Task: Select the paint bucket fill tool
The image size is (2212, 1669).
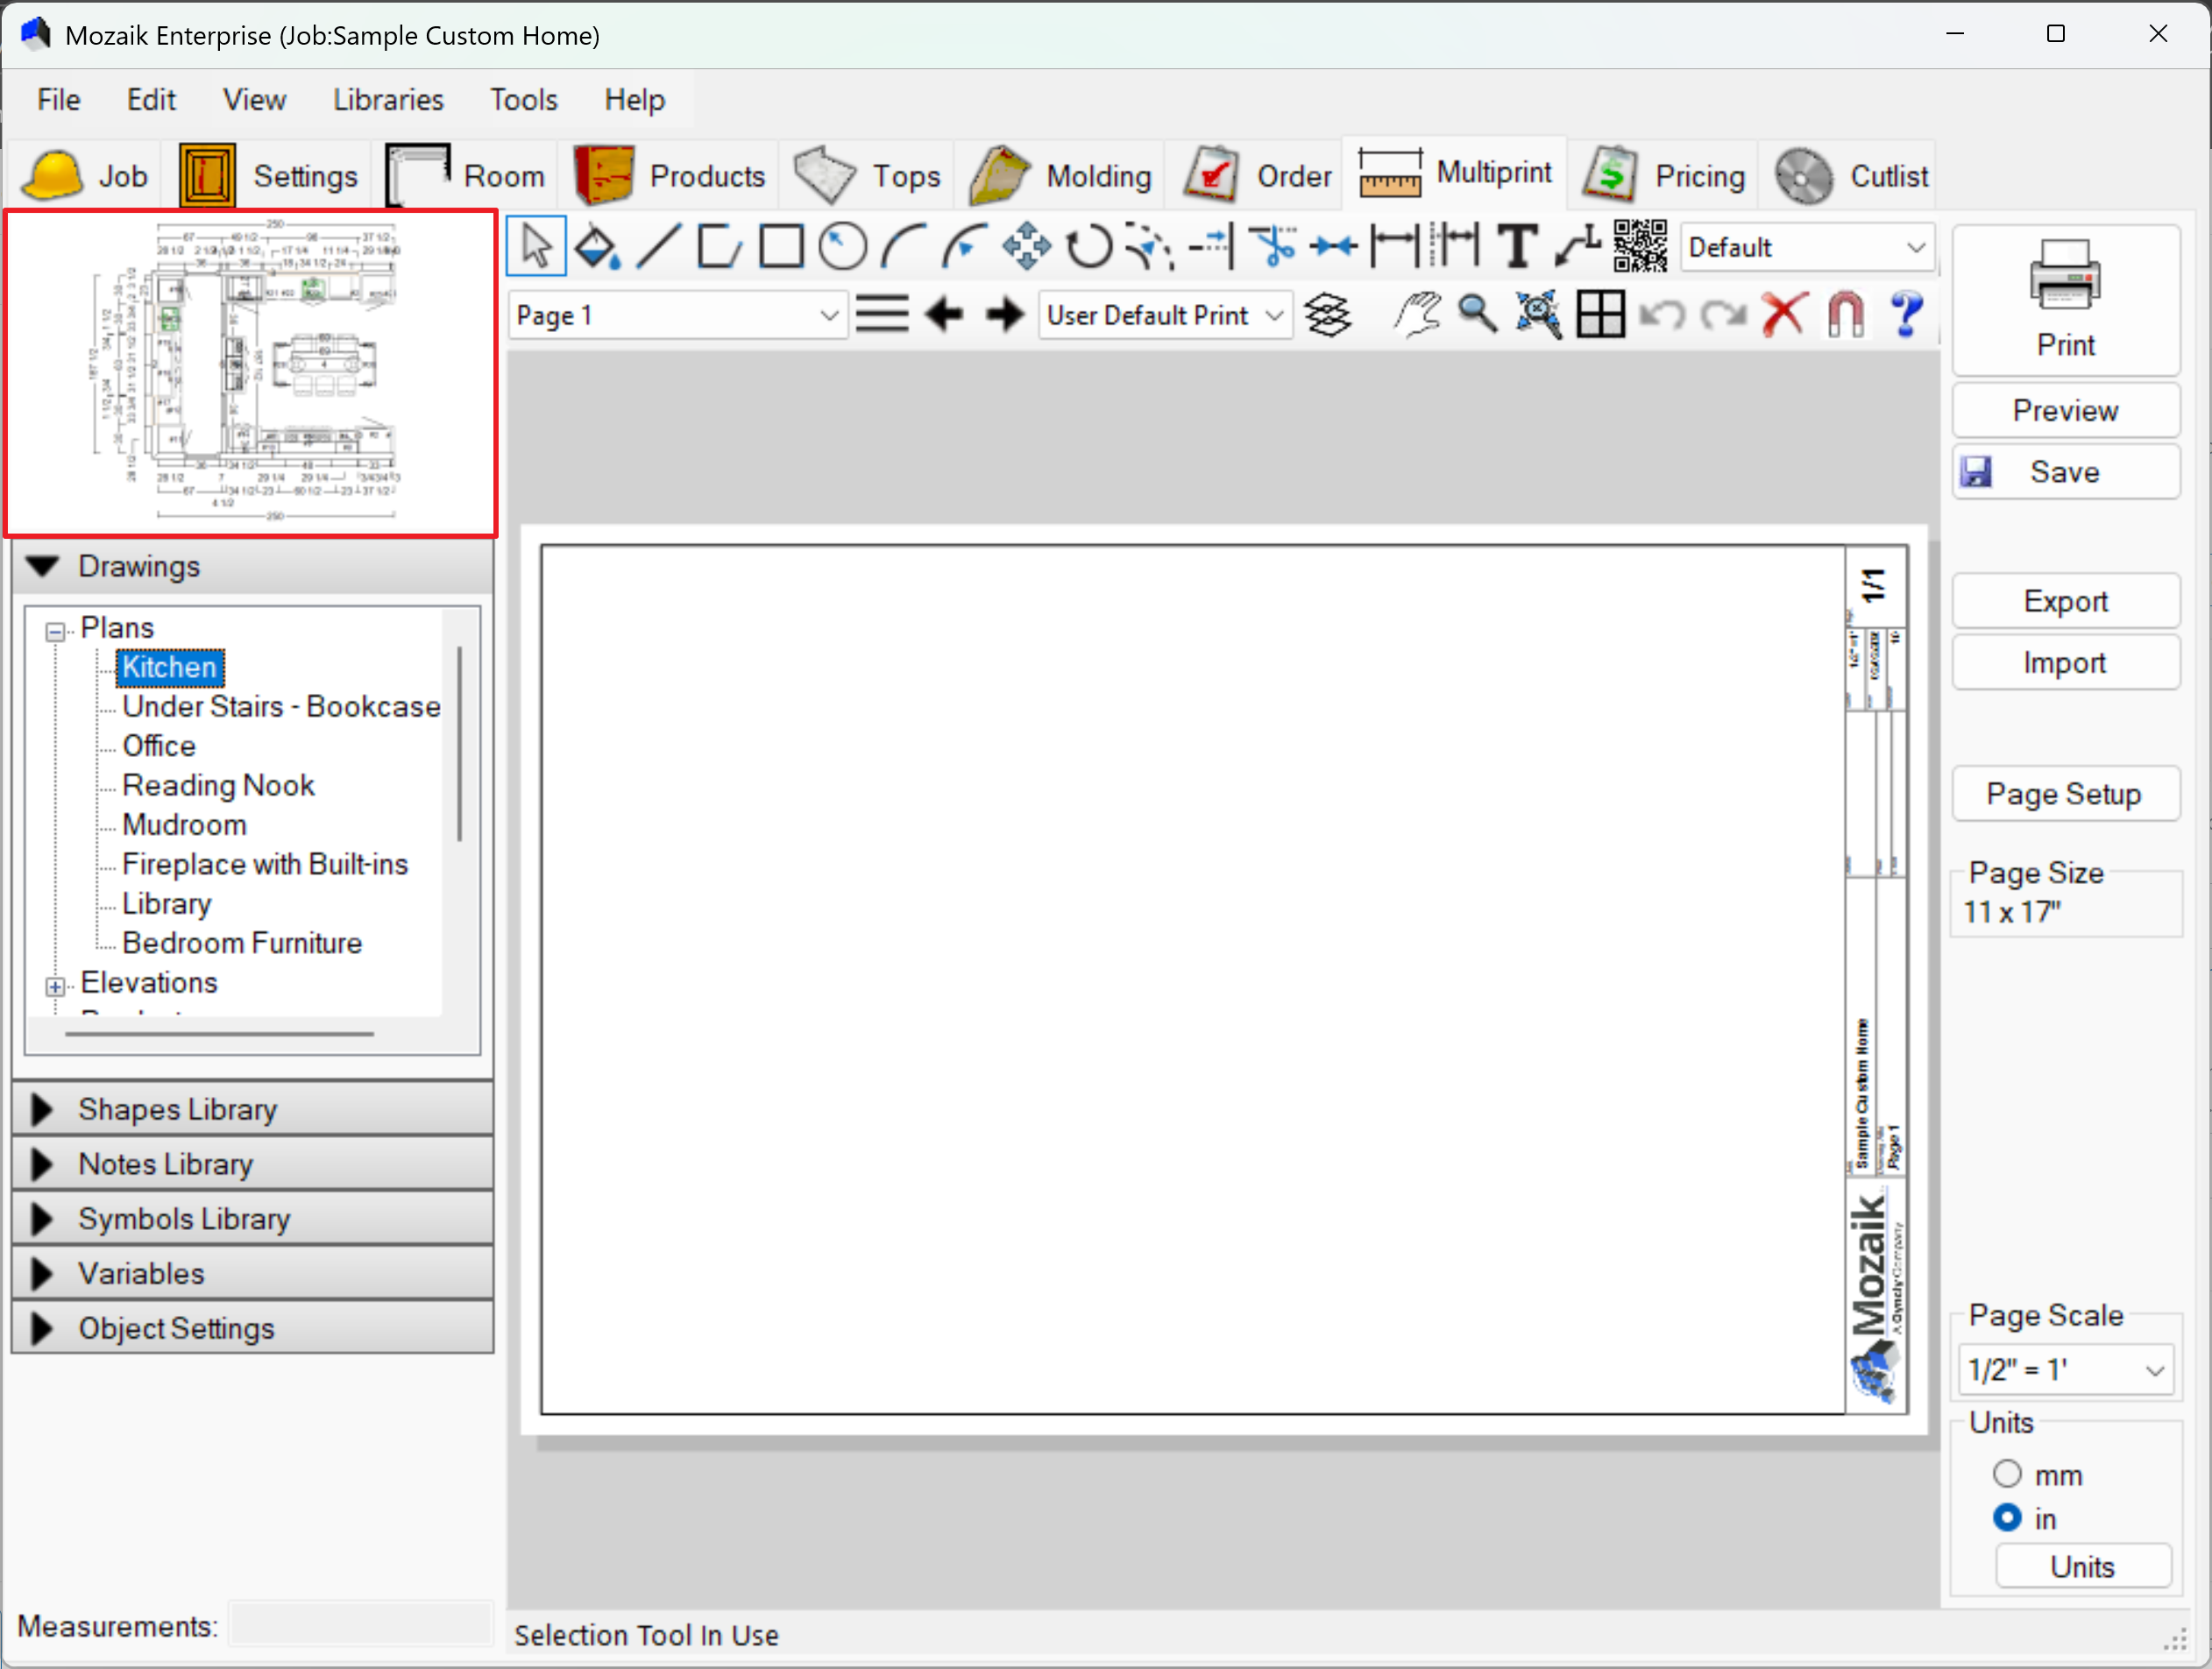Action: (x=597, y=247)
